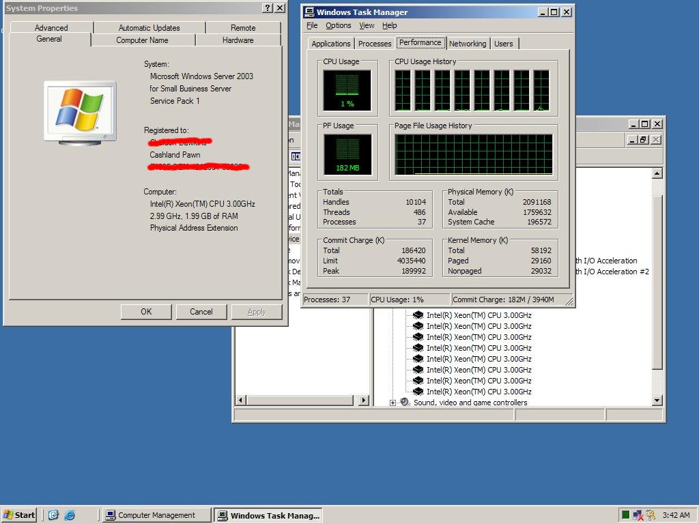699x524 pixels.
Task: Open the File menu in Task Manager
Action: coord(312,25)
